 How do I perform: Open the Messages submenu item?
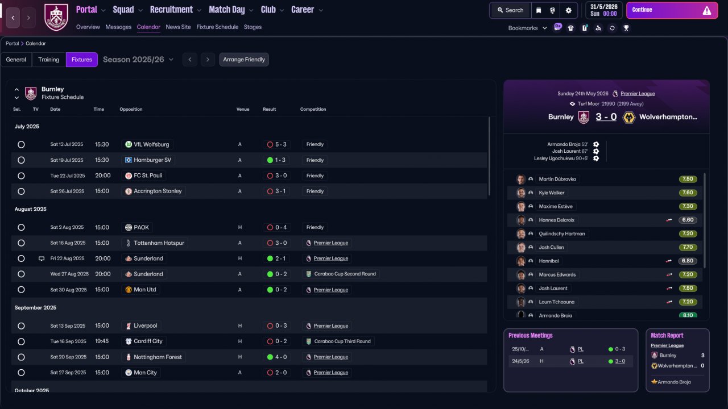(x=118, y=27)
